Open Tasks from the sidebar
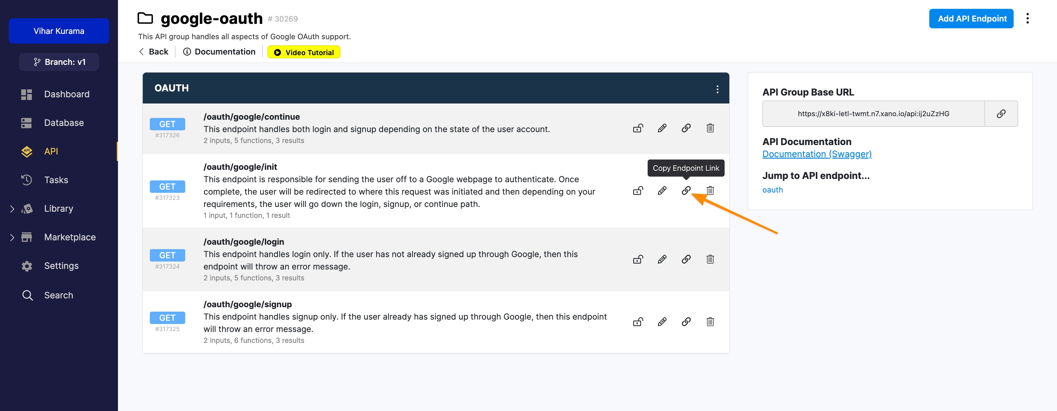This screenshot has height=411, width=1057. [56, 180]
